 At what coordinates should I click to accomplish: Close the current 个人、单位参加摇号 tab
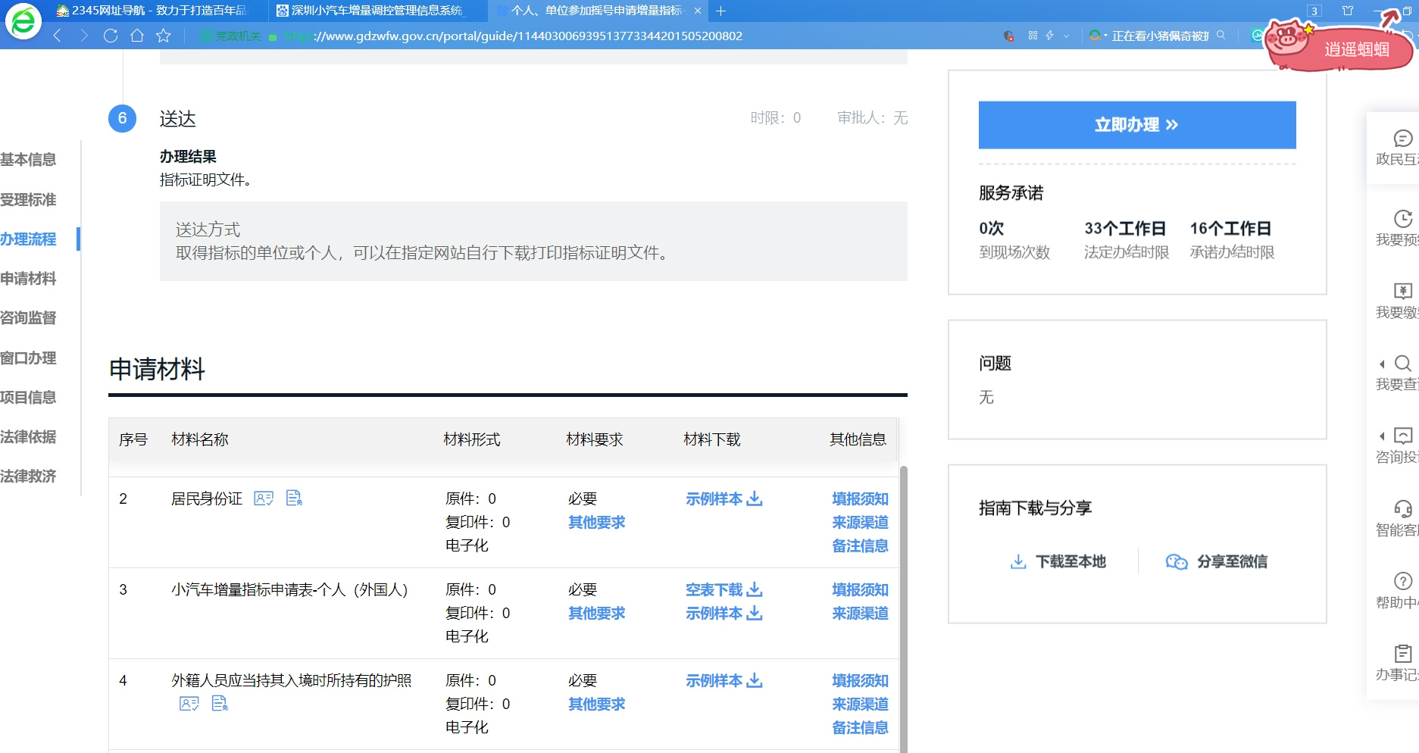pyautogui.click(x=698, y=11)
